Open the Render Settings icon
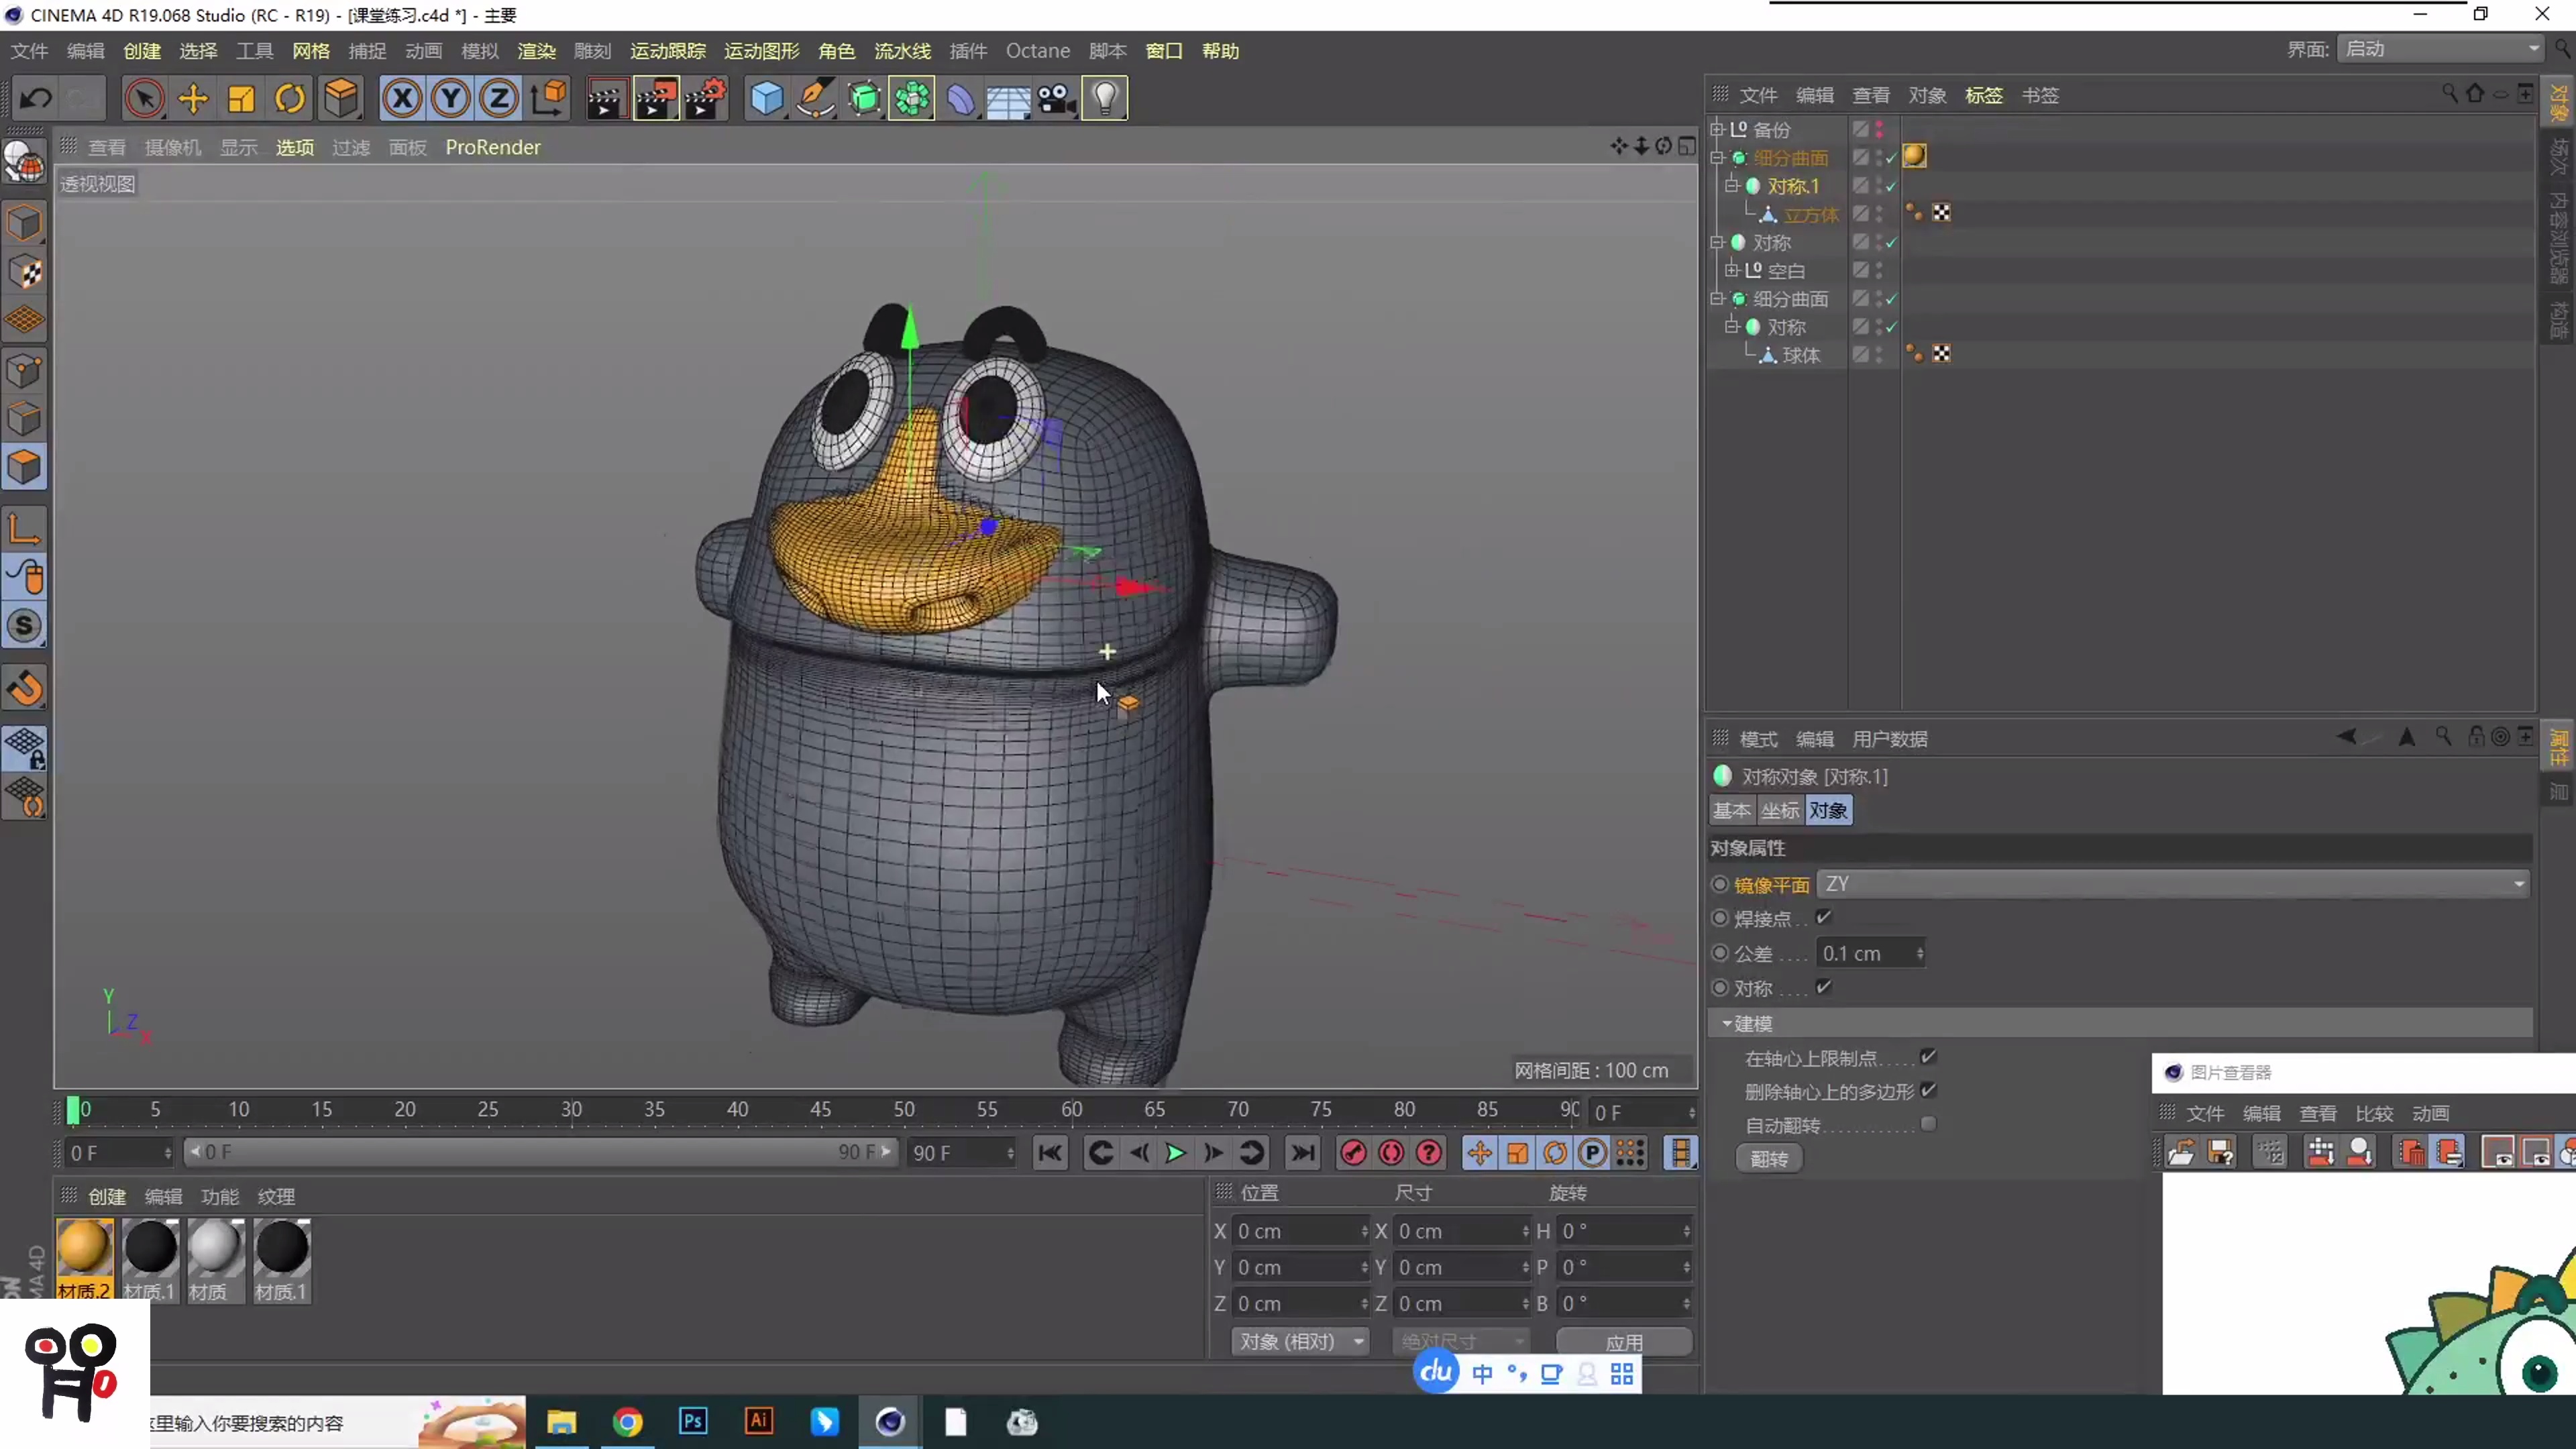Image resolution: width=2576 pixels, height=1449 pixels. (707, 98)
